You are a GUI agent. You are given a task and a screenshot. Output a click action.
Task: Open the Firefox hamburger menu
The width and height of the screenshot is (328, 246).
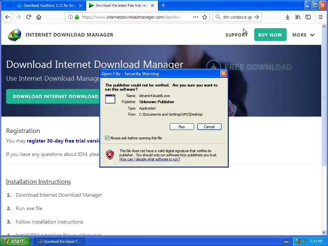[x=320, y=17]
